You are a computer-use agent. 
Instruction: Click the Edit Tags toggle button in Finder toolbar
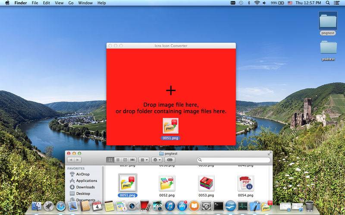170,160
